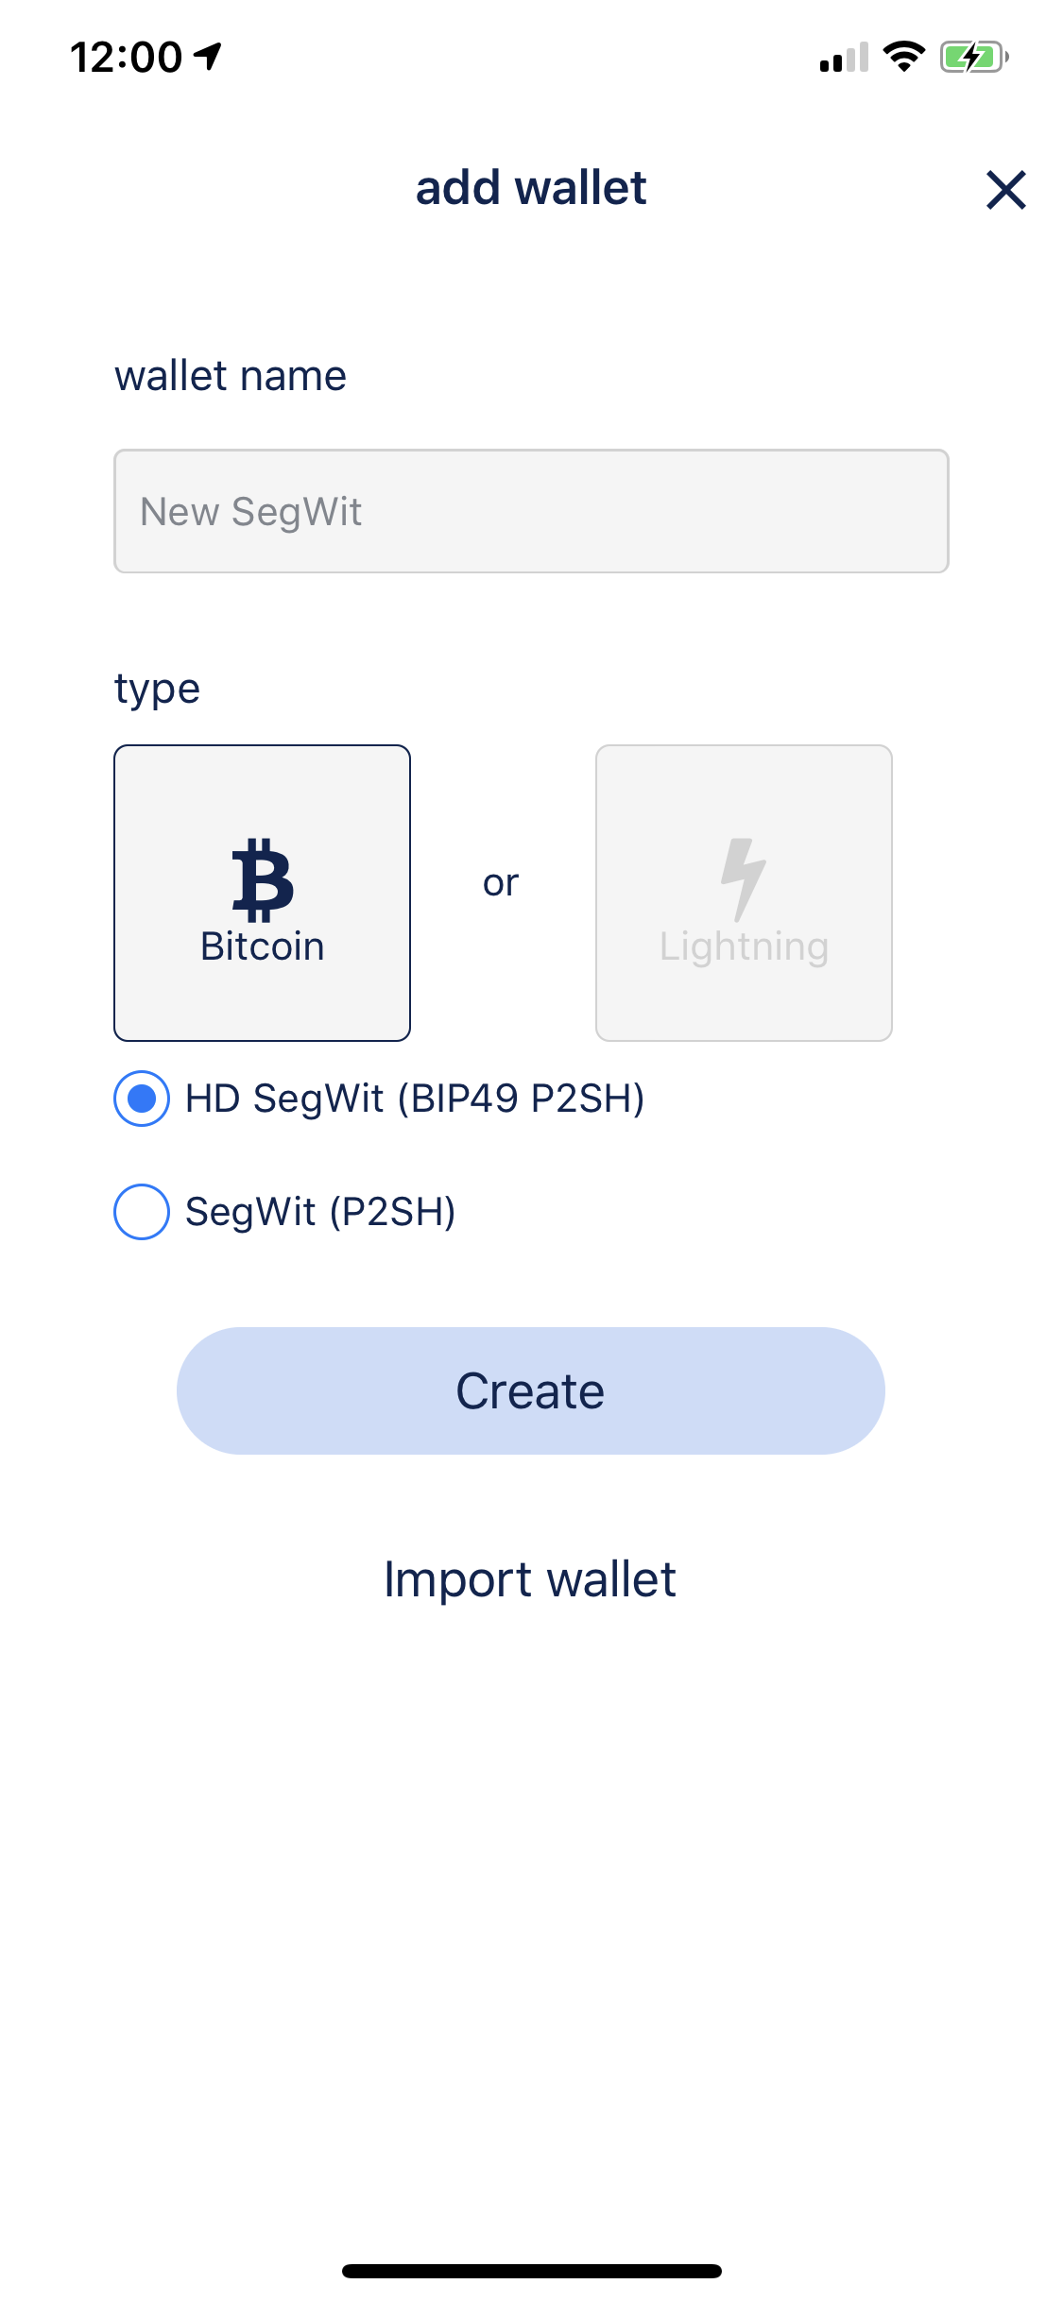Choose the SegWit (P2SH) option
Viewport: 1063px width, 2301px height.
click(x=141, y=1212)
